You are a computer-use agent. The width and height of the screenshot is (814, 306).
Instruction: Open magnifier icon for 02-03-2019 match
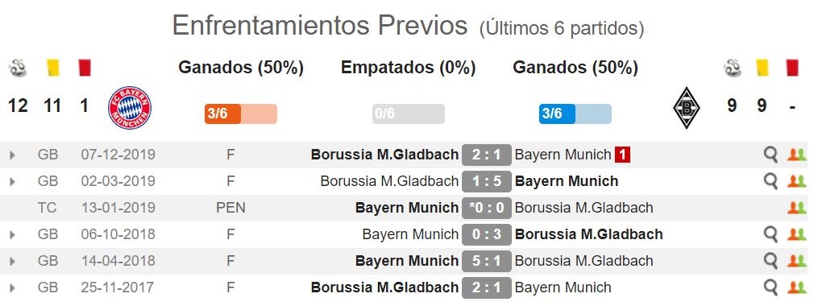point(771,180)
